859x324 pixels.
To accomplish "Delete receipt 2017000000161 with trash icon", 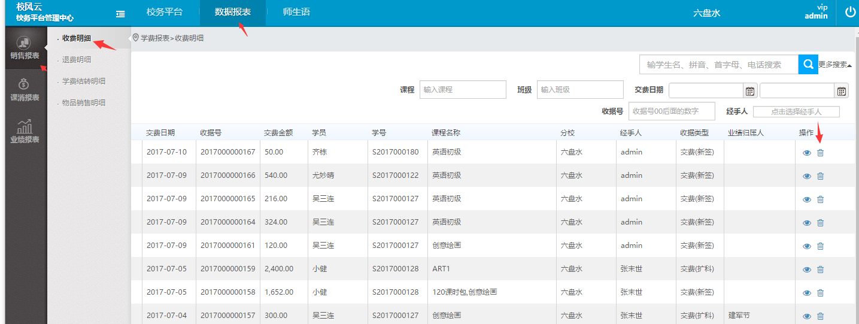I will pyautogui.click(x=821, y=246).
